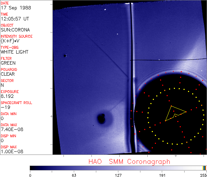Click the colorbar tick label 255
Viewport: 207px width, 177px height.
pos(203,175)
